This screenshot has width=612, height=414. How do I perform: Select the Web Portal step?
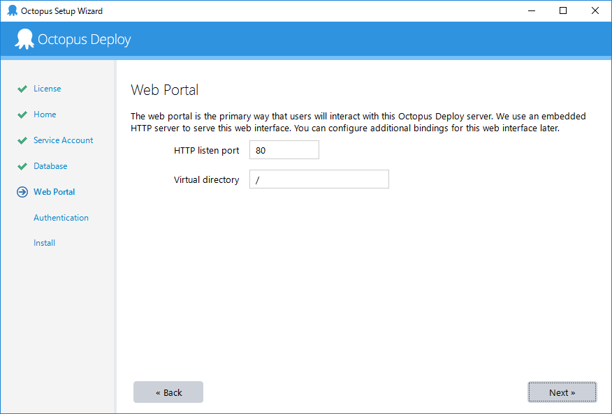click(54, 191)
